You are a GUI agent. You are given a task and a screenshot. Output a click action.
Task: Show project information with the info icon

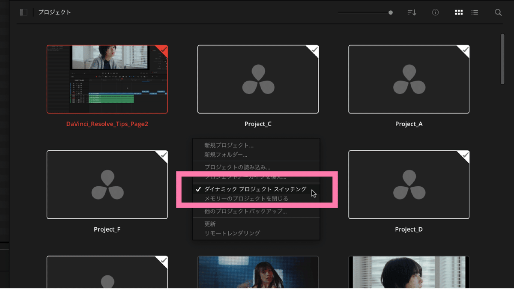tap(435, 12)
